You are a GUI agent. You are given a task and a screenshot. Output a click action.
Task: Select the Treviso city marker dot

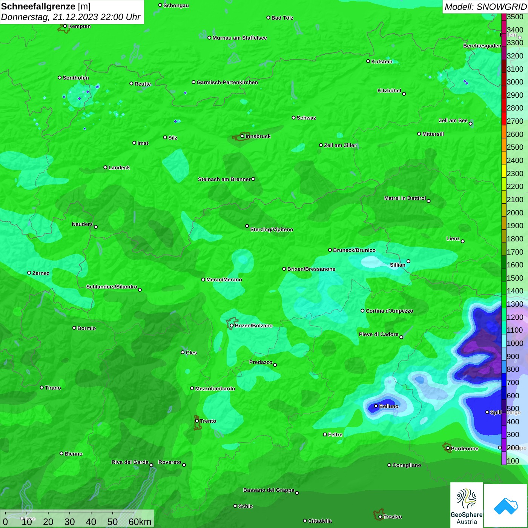380,517
